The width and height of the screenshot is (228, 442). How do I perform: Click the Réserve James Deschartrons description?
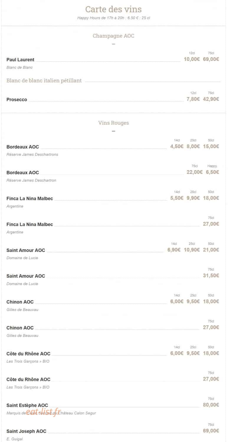[x=32, y=154]
